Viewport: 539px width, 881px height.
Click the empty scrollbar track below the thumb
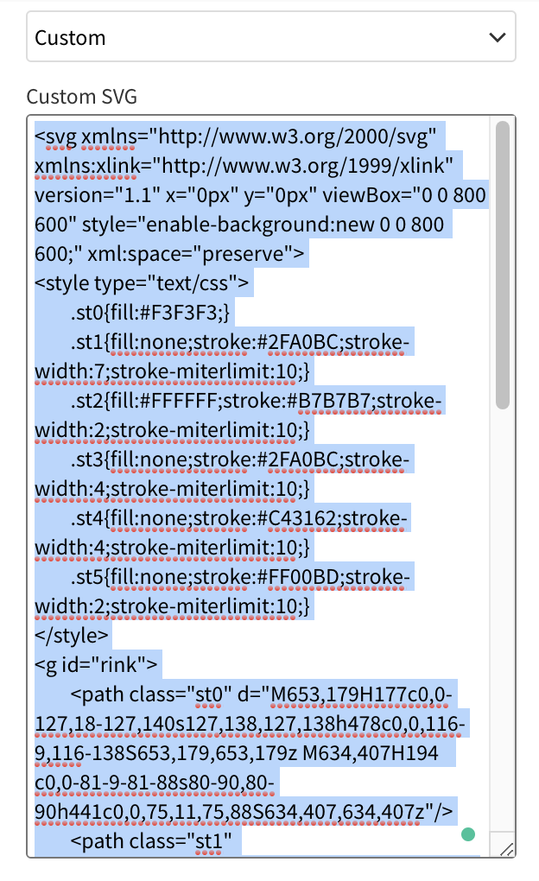coord(503,605)
